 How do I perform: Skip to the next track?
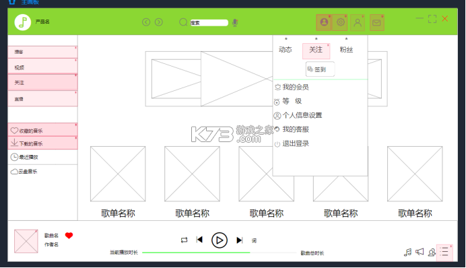[240, 240]
